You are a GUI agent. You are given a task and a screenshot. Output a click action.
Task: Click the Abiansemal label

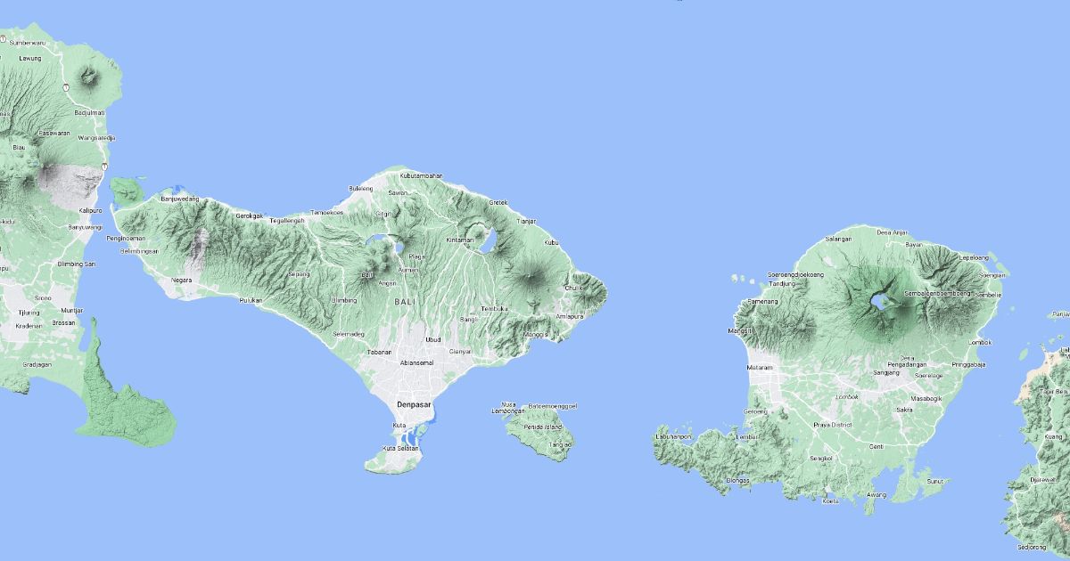417,363
